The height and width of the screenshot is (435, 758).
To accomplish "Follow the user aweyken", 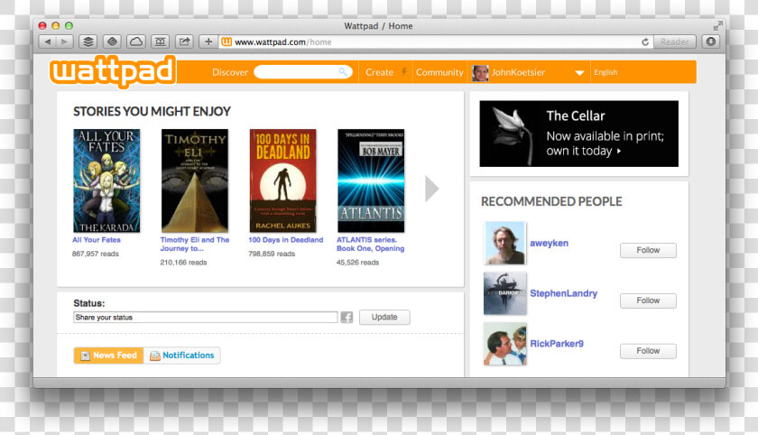I will pos(648,250).
